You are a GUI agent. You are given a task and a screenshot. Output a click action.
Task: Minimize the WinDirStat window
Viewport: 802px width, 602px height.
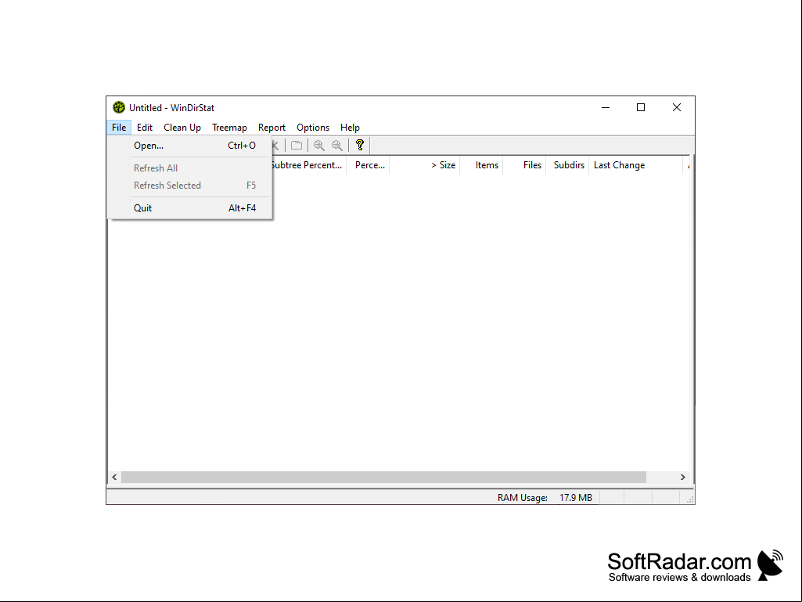[606, 107]
